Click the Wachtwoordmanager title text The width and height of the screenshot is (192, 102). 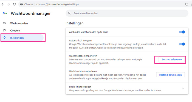tap(31, 13)
